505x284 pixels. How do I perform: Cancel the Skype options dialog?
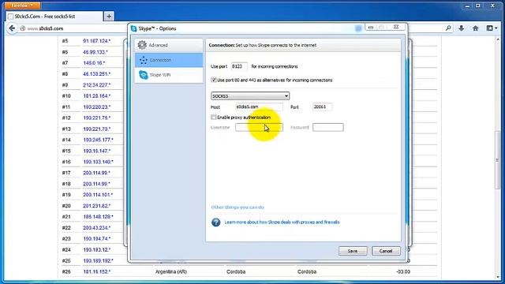pyautogui.click(x=386, y=251)
